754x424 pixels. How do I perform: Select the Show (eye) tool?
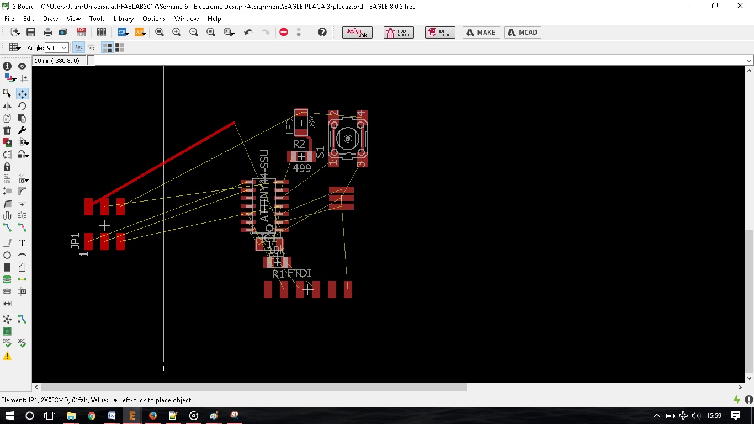[x=22, y=66]
